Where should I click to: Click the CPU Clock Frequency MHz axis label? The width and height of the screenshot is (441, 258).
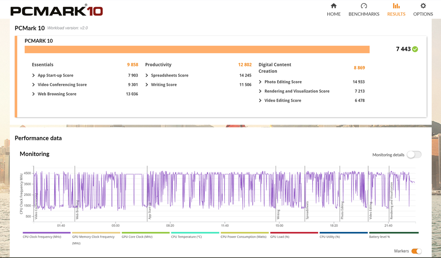[21, 194]
